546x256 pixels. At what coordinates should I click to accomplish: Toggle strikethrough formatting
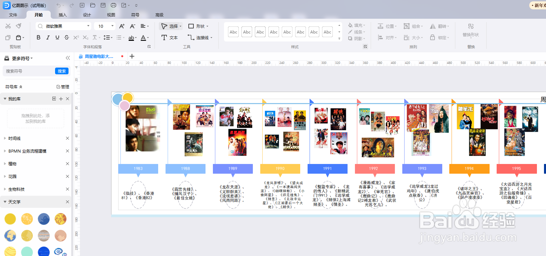coord(67,37)
